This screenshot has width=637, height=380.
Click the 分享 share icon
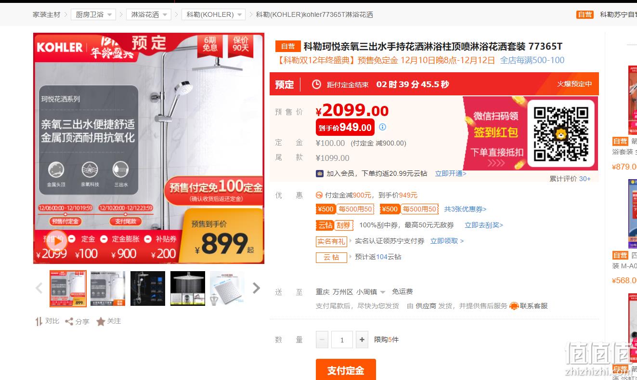[x=69, y=321]
